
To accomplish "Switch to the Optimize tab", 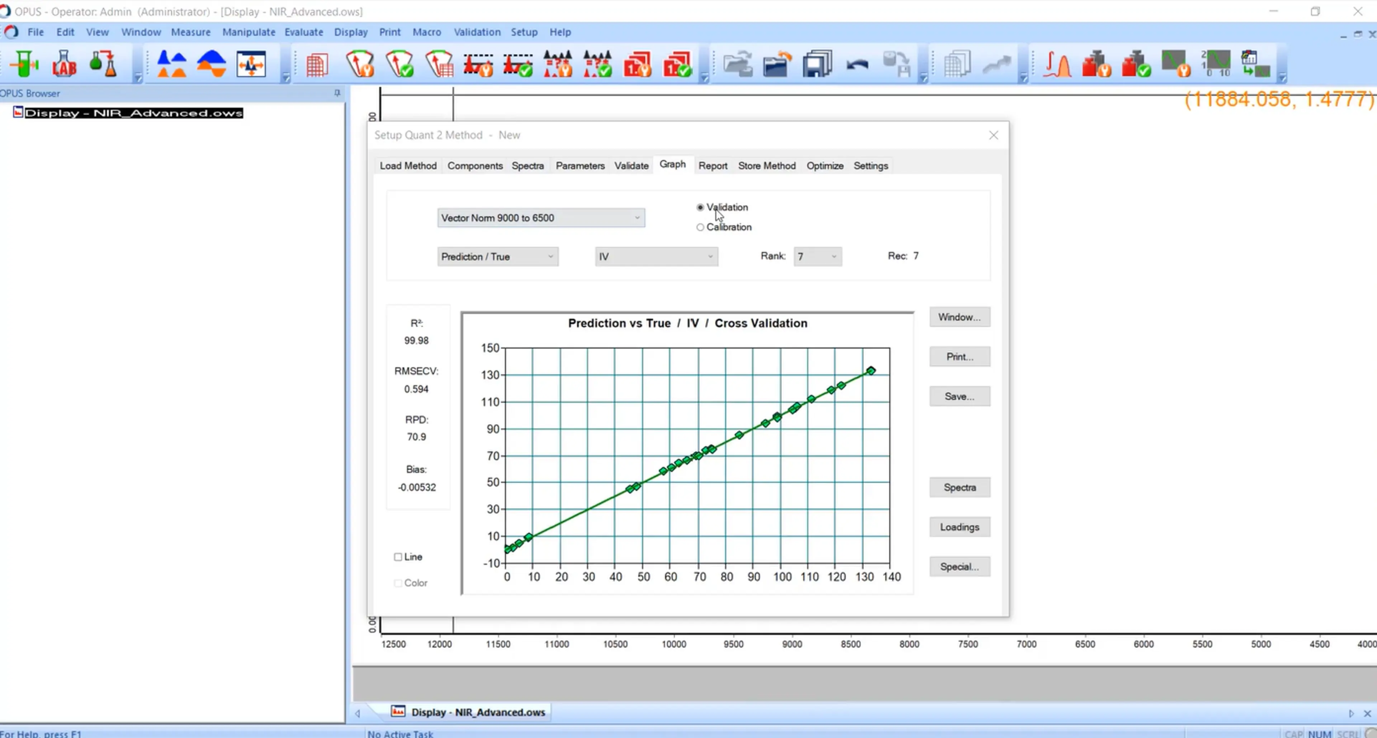I will point(825,166).
